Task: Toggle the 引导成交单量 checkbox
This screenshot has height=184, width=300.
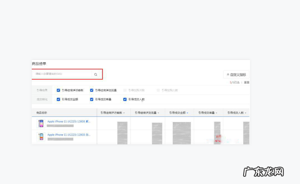Action: coord(92,100)
